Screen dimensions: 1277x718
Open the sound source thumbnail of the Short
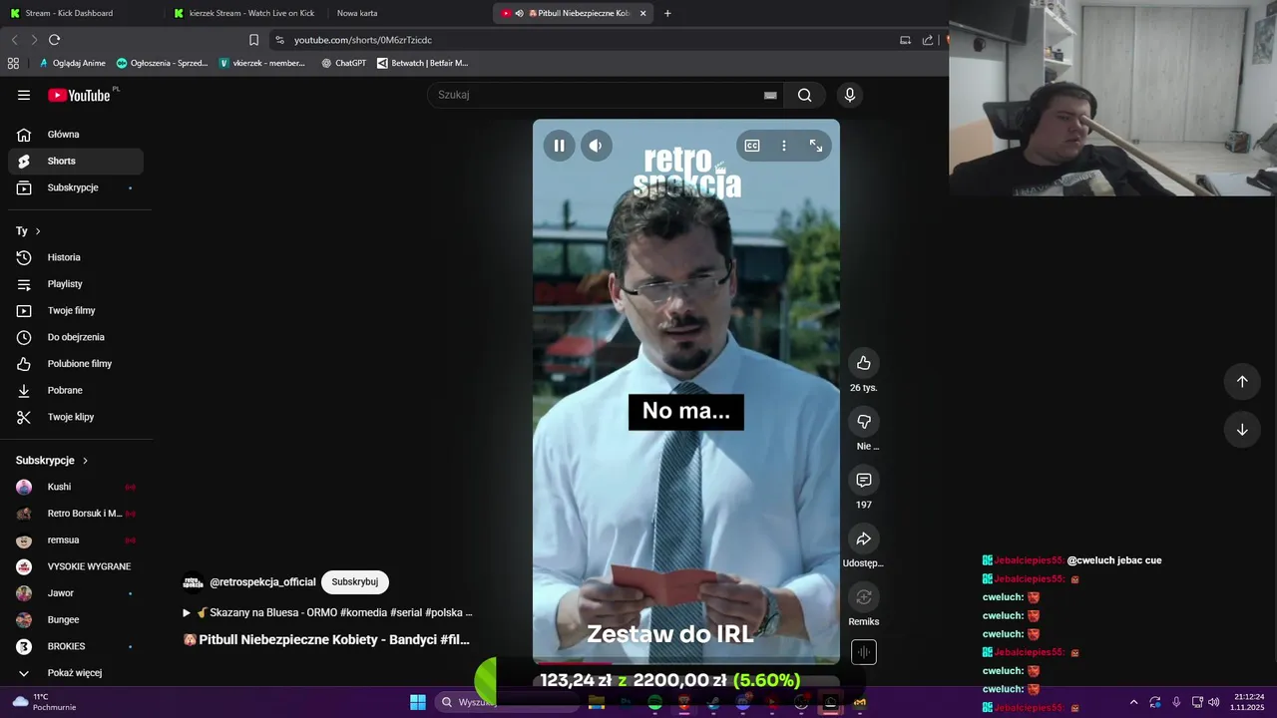point(864,652)
